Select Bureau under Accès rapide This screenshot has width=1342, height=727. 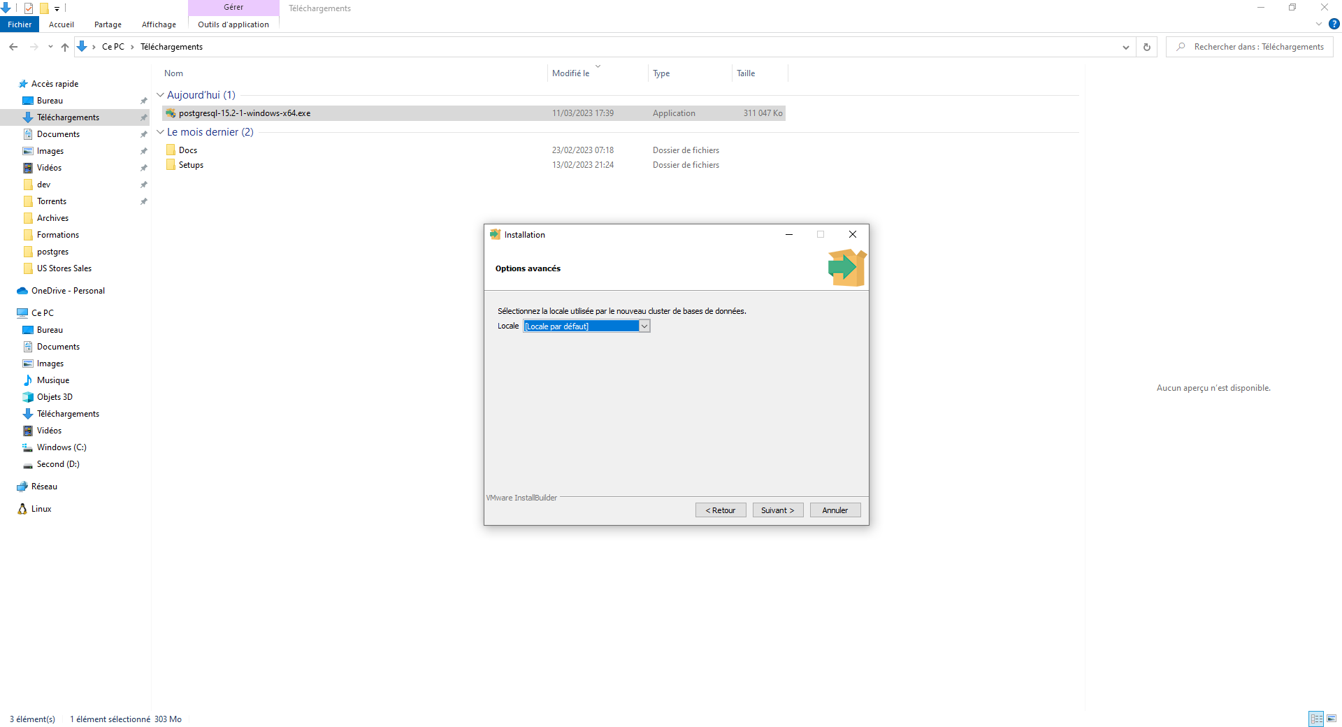[50, 101]
